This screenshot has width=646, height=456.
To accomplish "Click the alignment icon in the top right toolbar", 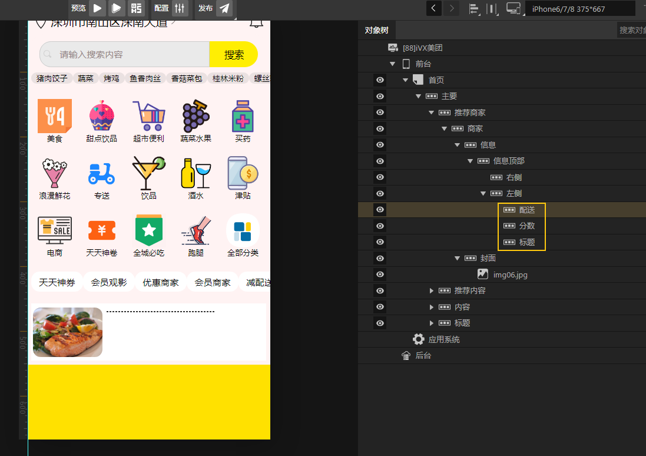I will pos(475,8).
